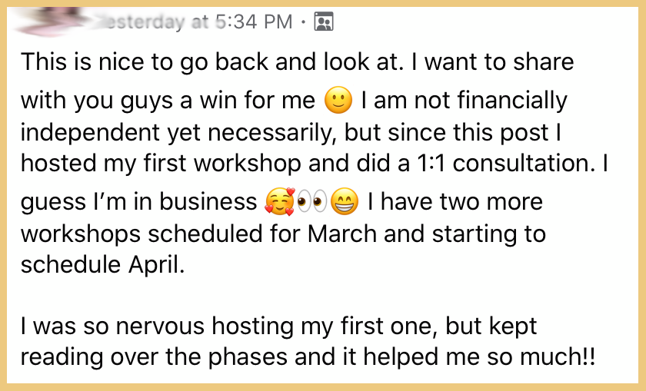The height and width of the screenshot is (391, 646).
Task: Click the group members audience icon
Action: click(x=324, y=22)
